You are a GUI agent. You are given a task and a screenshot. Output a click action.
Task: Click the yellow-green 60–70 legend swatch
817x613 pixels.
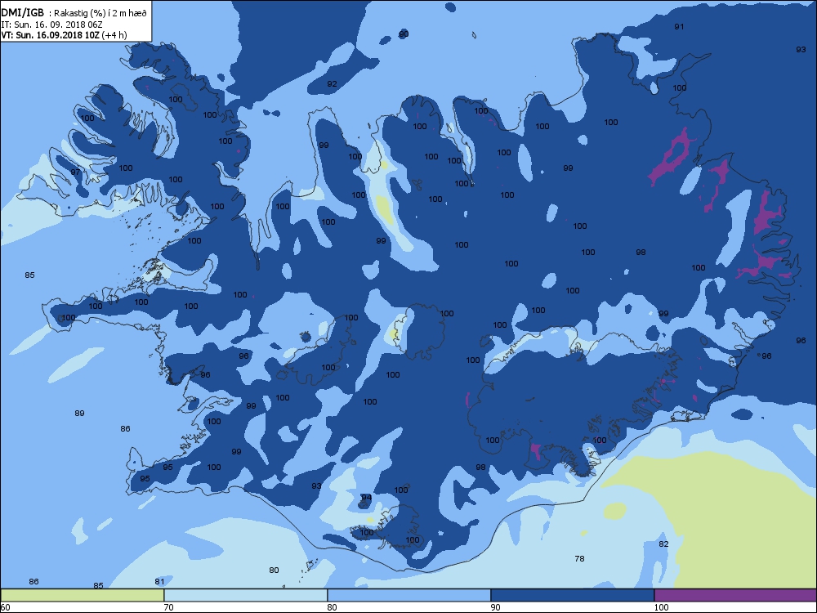tap(83, 595)
